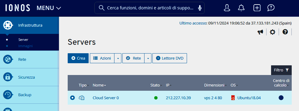Click the Rete toolbar button
Screen dimensions: 299x111
134,58
